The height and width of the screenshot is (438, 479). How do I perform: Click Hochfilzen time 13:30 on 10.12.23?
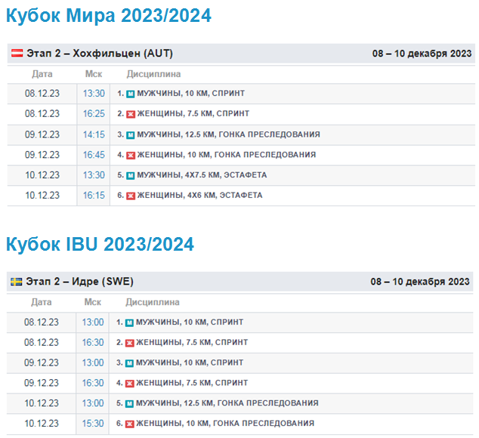click(x=94, y=175)
